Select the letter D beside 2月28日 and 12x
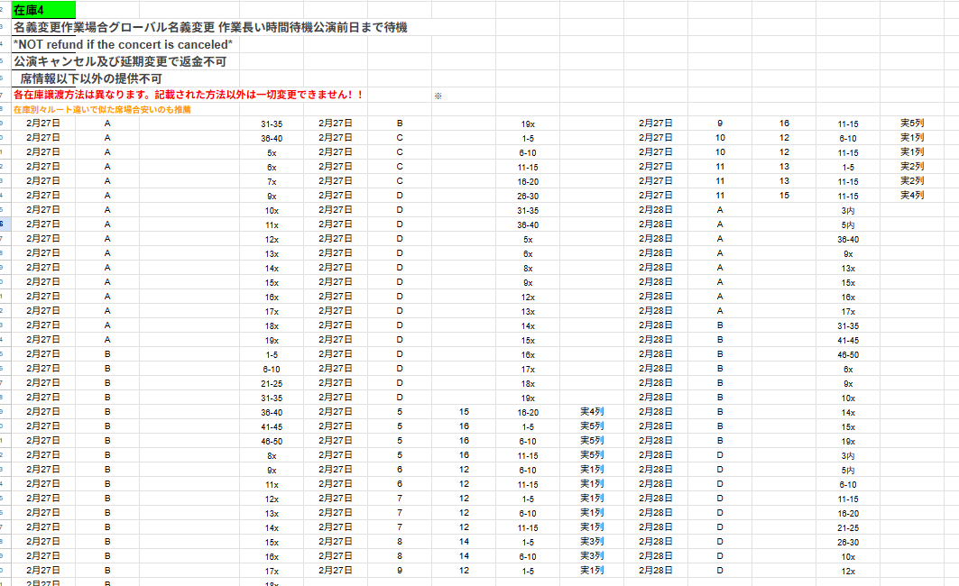 720,571
